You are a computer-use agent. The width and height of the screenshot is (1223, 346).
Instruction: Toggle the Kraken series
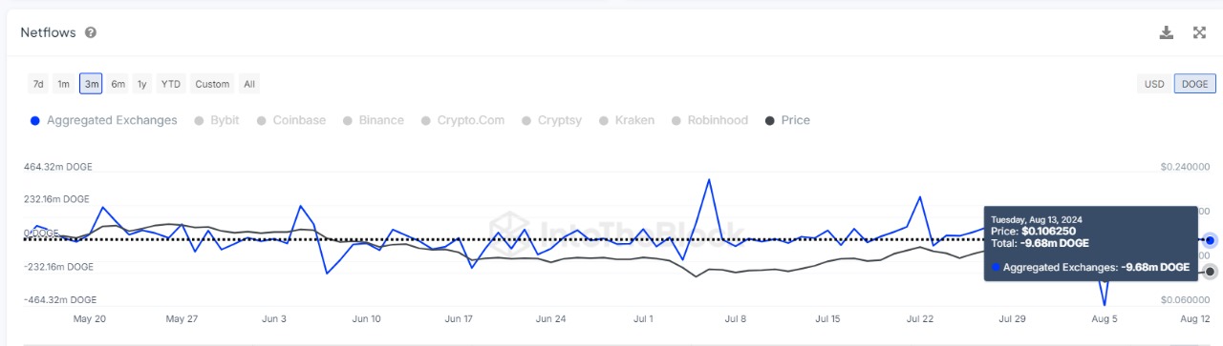[x=627, y=120]
